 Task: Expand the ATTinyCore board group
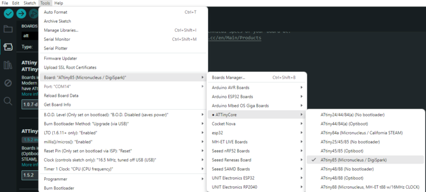click(x=257, y=115)
